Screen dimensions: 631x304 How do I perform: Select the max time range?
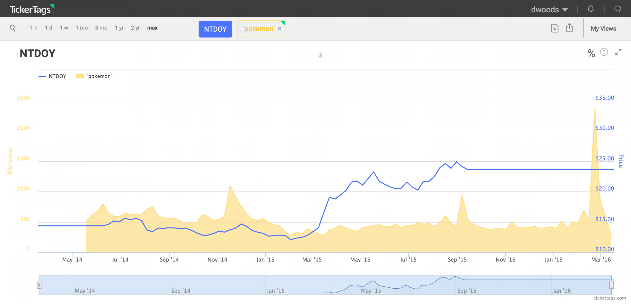coord(152,28)
